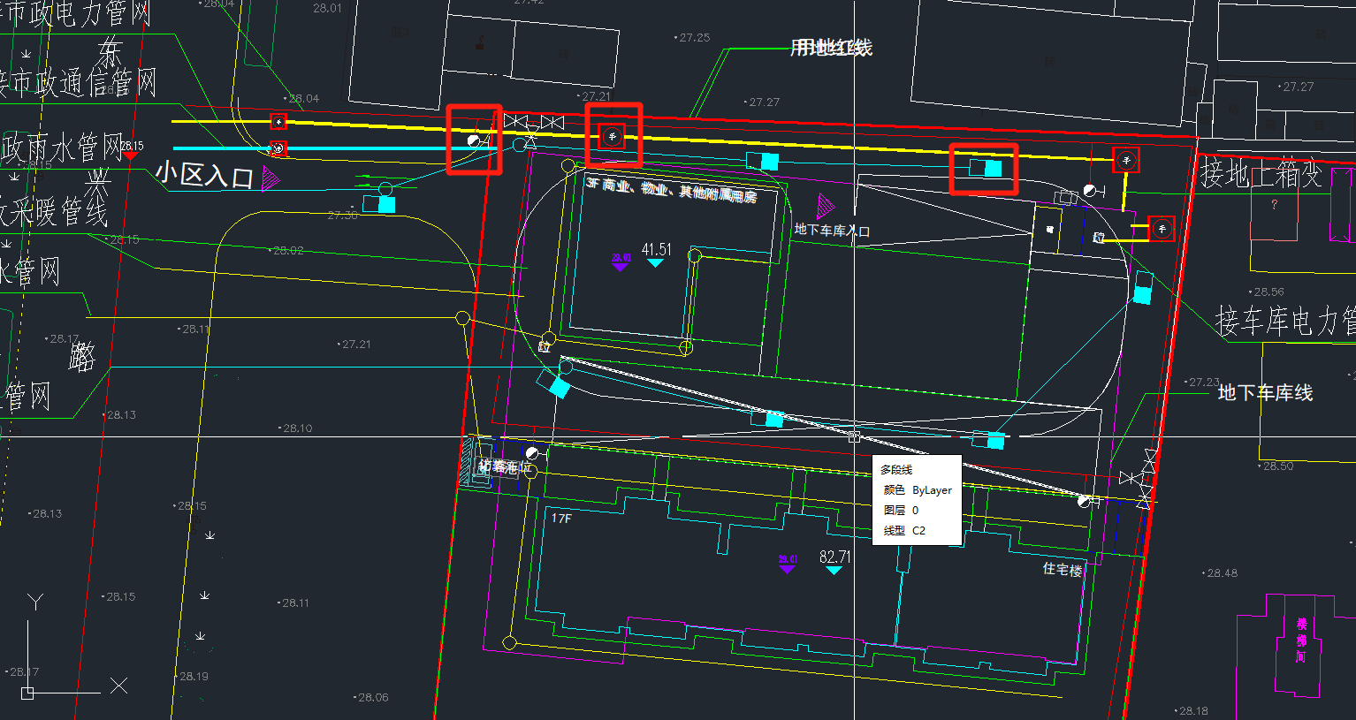Image resolution: width=1356 pixels, height=720 pixels.
Task: Click the Y axis label of the UCS icon
Action: pyautogui.click(x=34, y=603)
